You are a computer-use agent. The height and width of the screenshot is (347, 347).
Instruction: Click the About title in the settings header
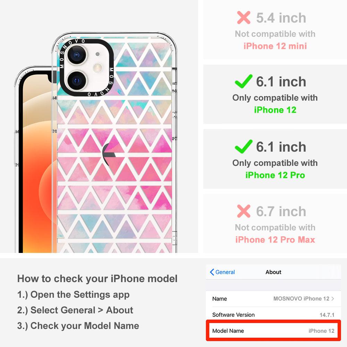(x=273, y=272)
